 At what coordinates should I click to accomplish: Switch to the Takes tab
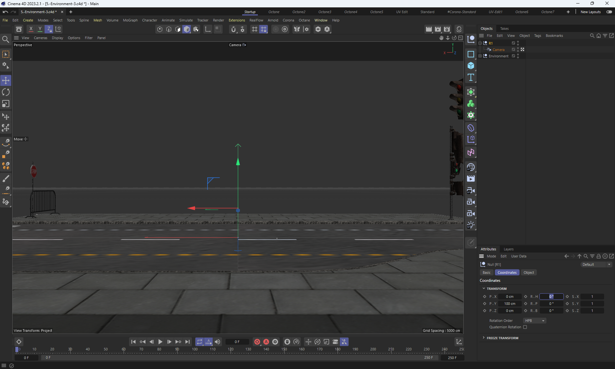pyautogui.click(x=504, y=29)
